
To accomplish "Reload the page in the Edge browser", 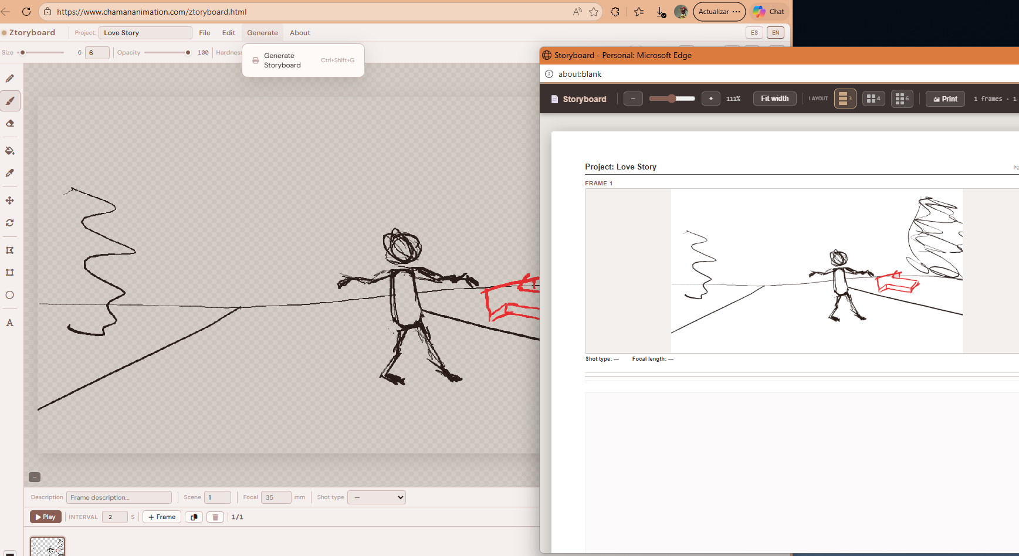I will tap(26, 12).
